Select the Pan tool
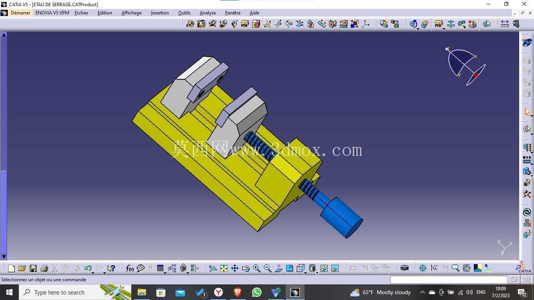The height and width of the screenshot is (300, 534). tap(235, 268)
